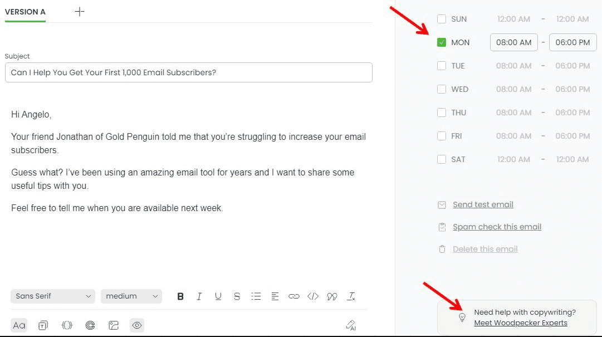The width and height of the screenshot is (602, 337).
Task: Open the medium font size dropdown
Action: [x=131, y=296]
